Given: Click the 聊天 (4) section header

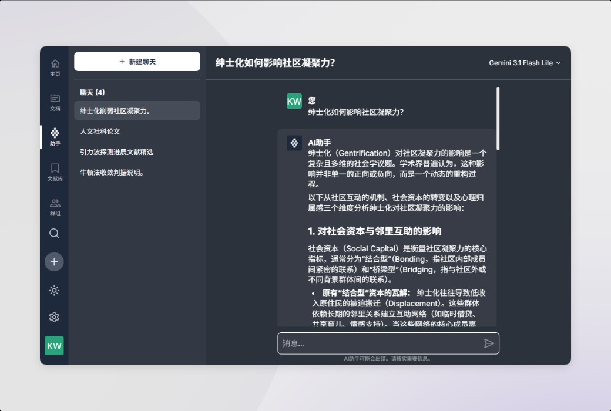Looking at the screenshot, I should (92, 92).
